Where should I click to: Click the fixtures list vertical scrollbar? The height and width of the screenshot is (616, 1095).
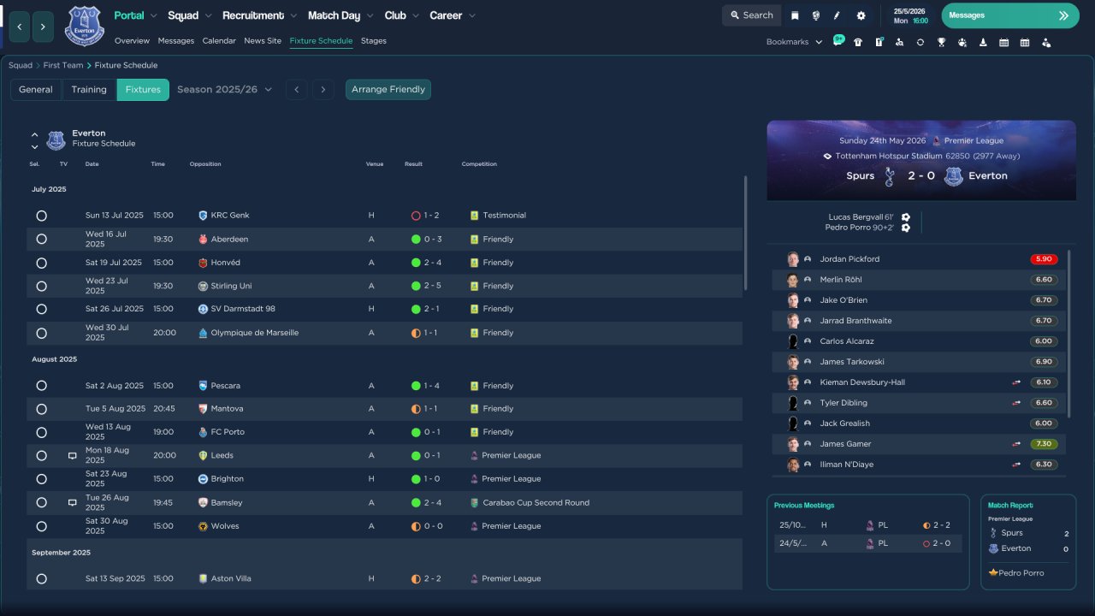point(746,233)
